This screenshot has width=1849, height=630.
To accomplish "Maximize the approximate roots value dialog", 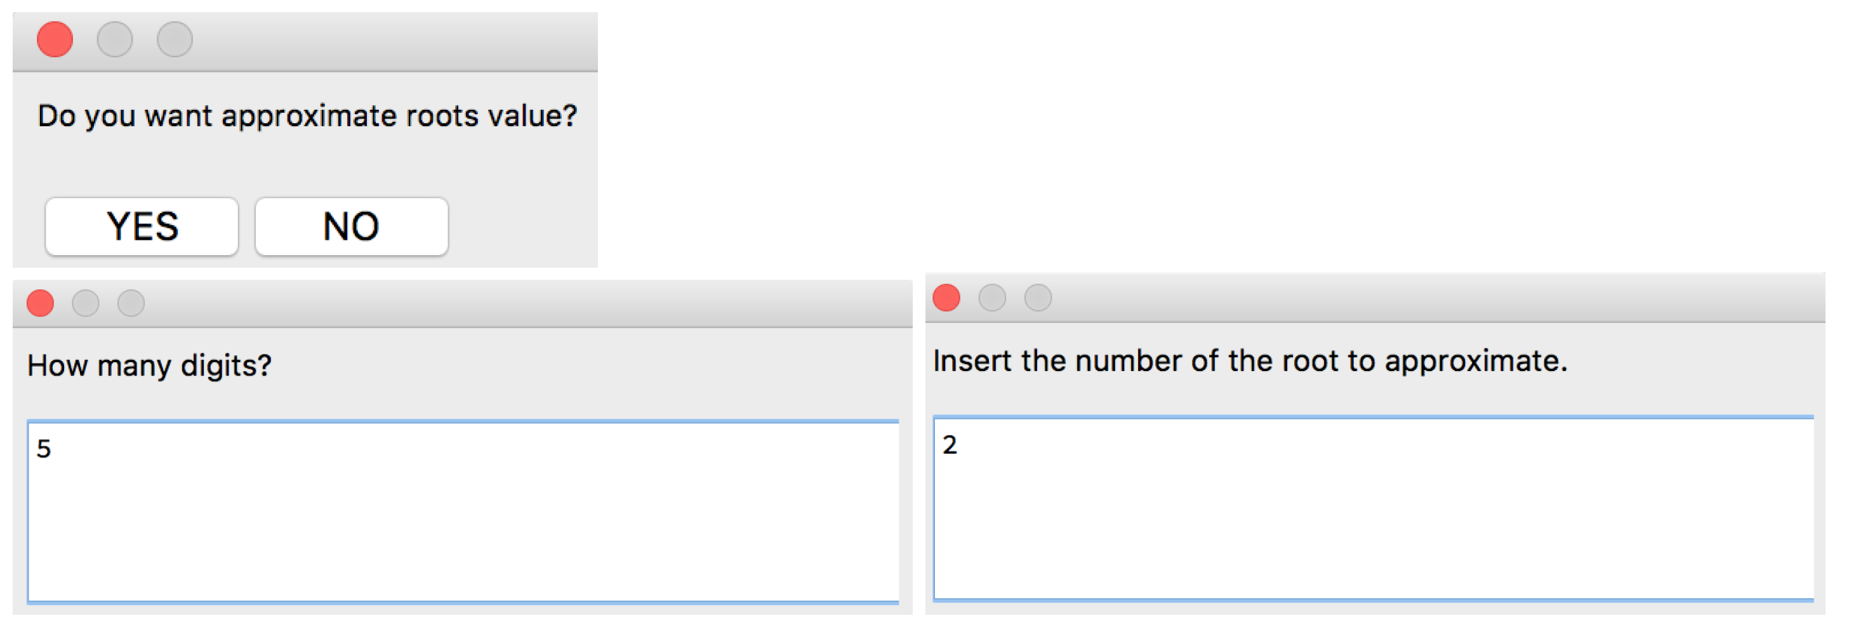I will 175,39.
